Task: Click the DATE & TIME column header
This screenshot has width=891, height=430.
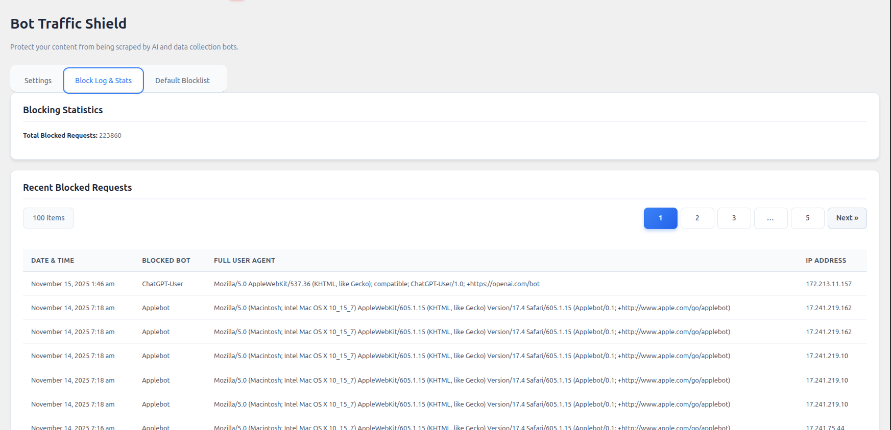Action: pos(53,261)
